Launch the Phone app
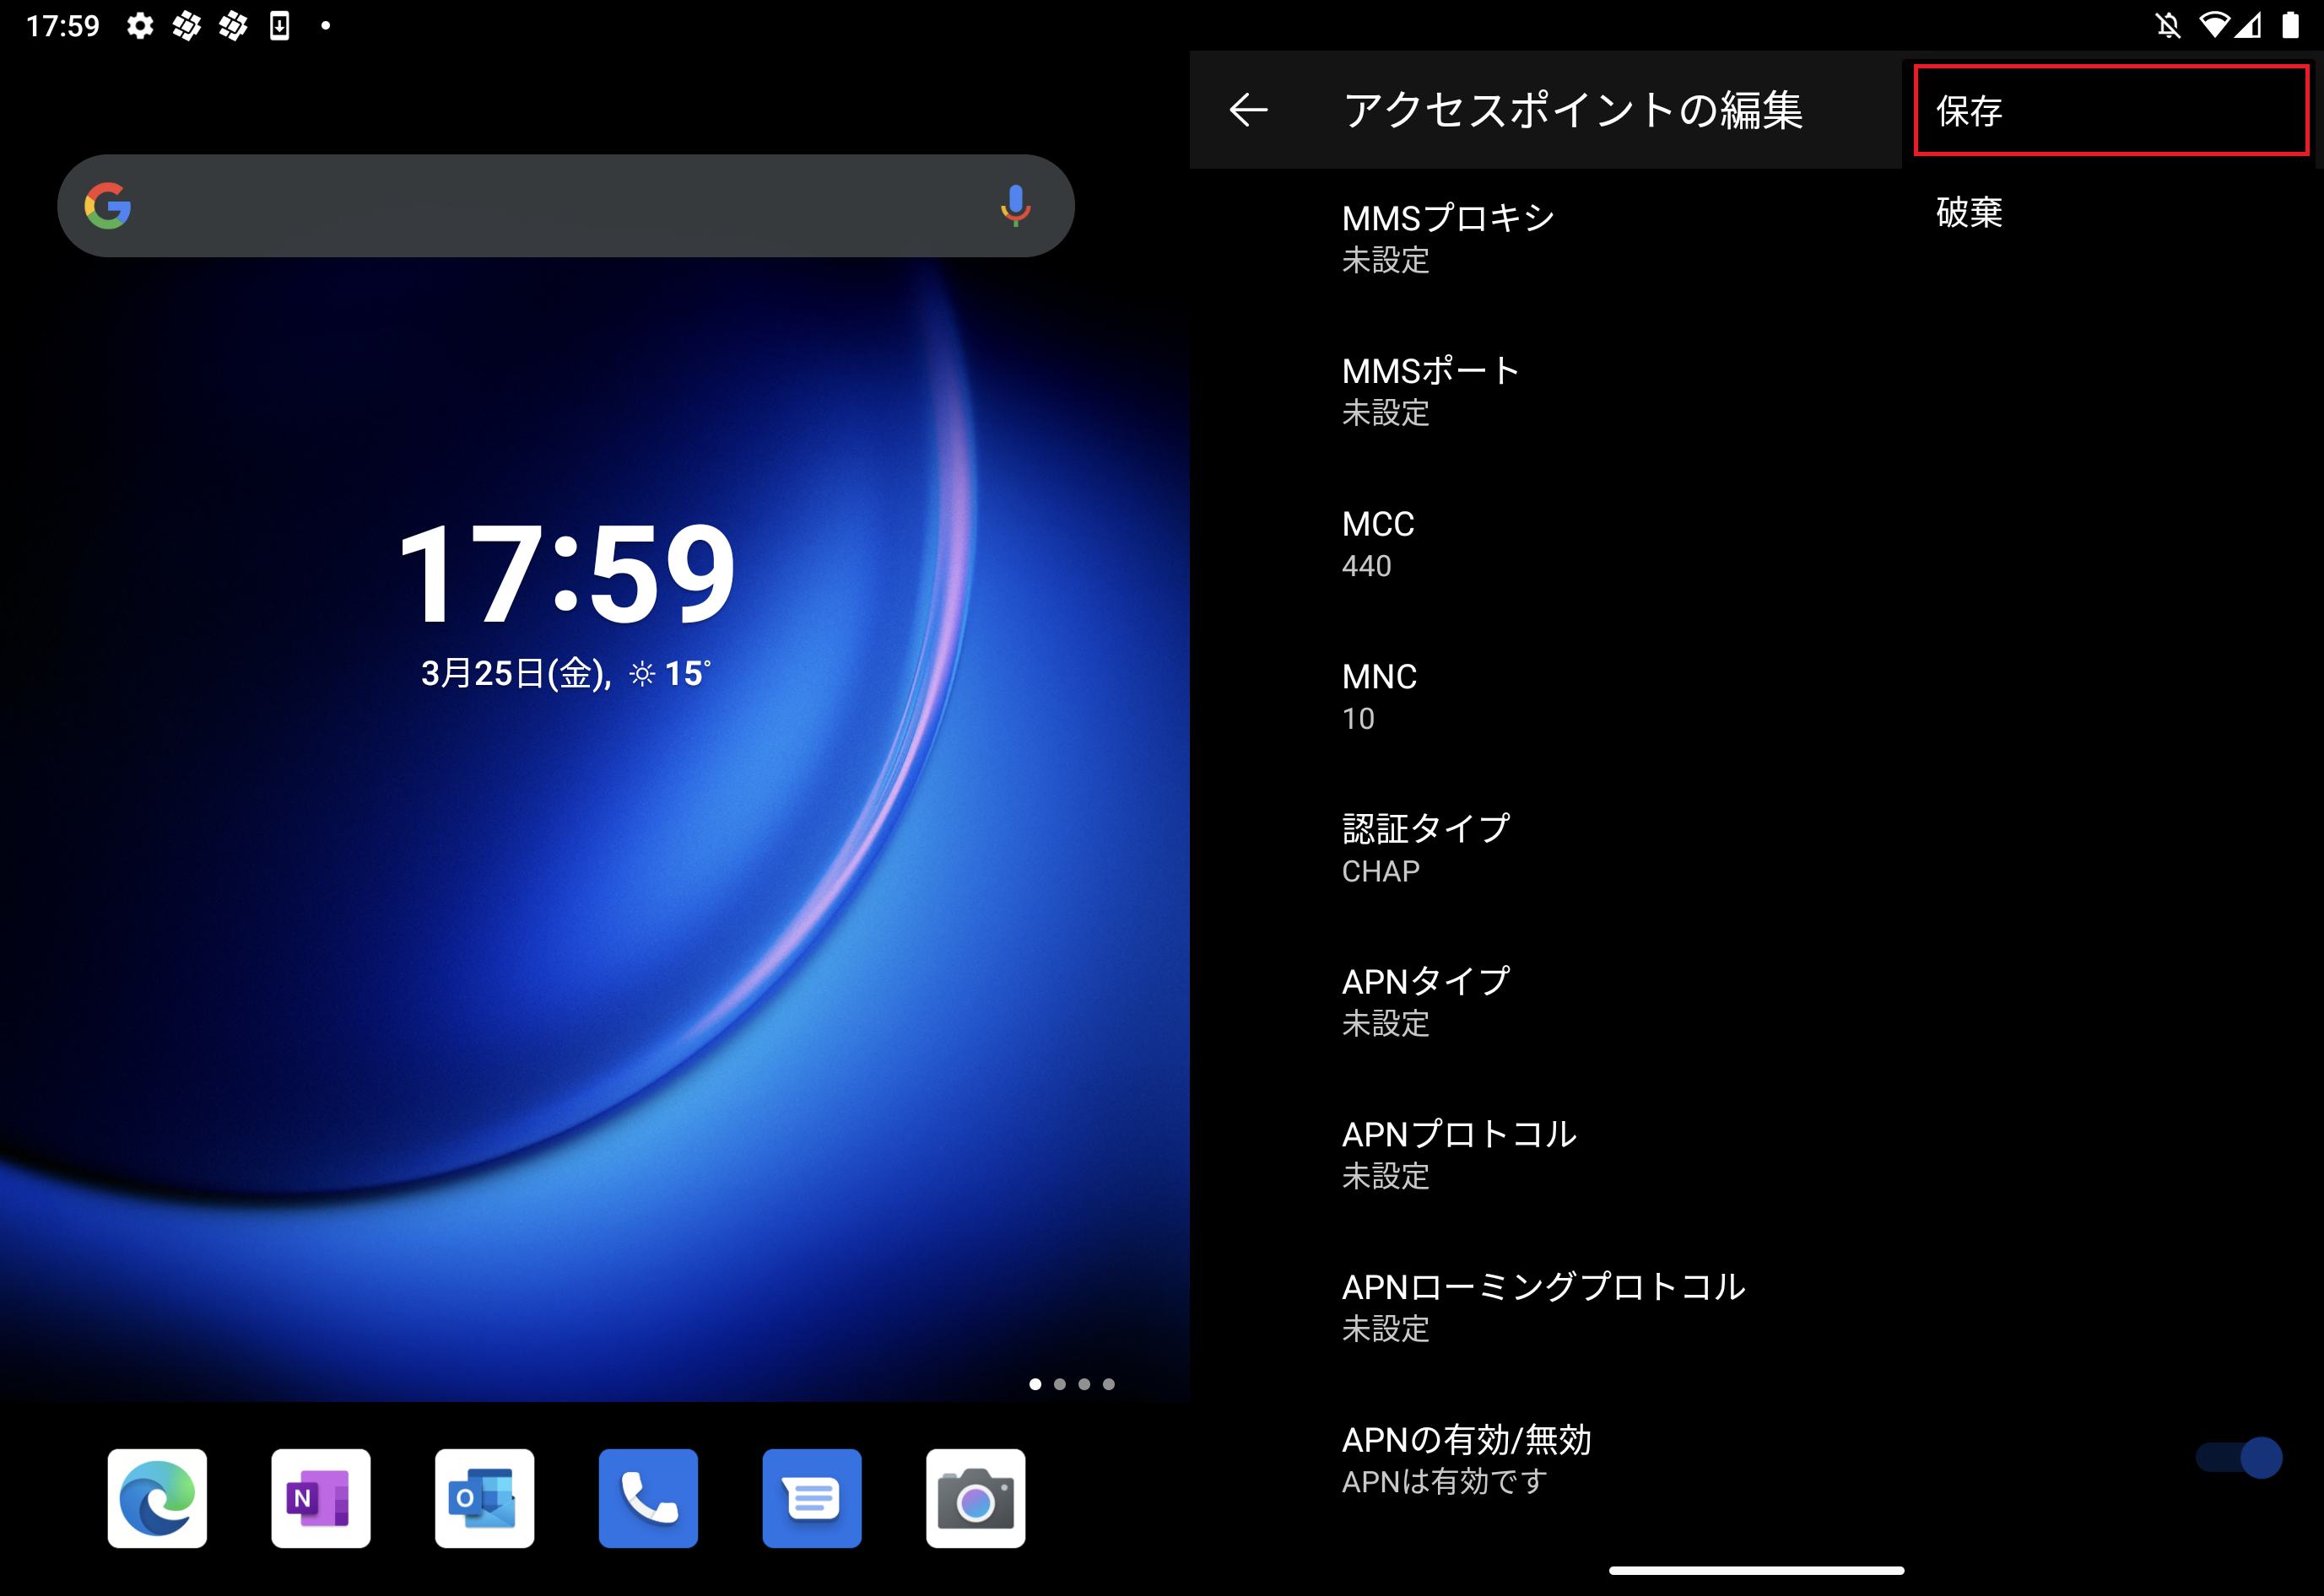2324x1596 pixels. (648, 1498)
